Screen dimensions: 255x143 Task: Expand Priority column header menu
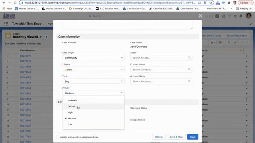coord(241,50)
